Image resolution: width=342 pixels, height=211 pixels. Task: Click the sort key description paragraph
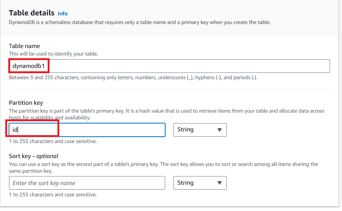163,167
